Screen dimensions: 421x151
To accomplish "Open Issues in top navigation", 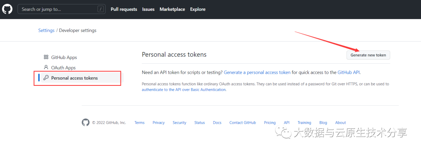I will (x=148, y=9).
